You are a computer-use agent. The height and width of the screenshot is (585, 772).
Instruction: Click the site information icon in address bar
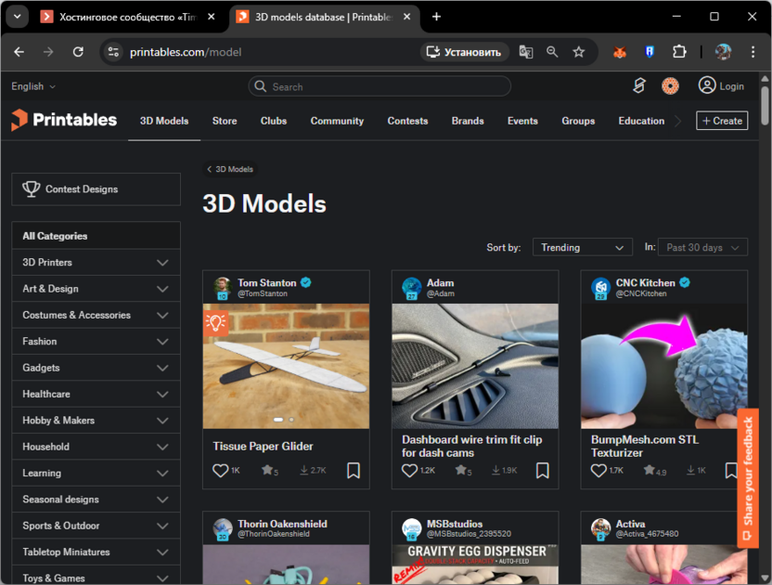113,52
